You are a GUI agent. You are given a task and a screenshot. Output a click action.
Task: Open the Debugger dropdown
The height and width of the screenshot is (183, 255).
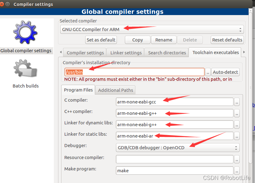(x=178, y=148)
